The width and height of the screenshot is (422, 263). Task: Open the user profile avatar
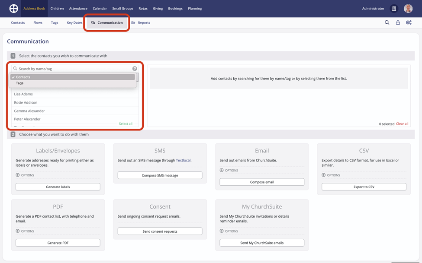(408, 9)
